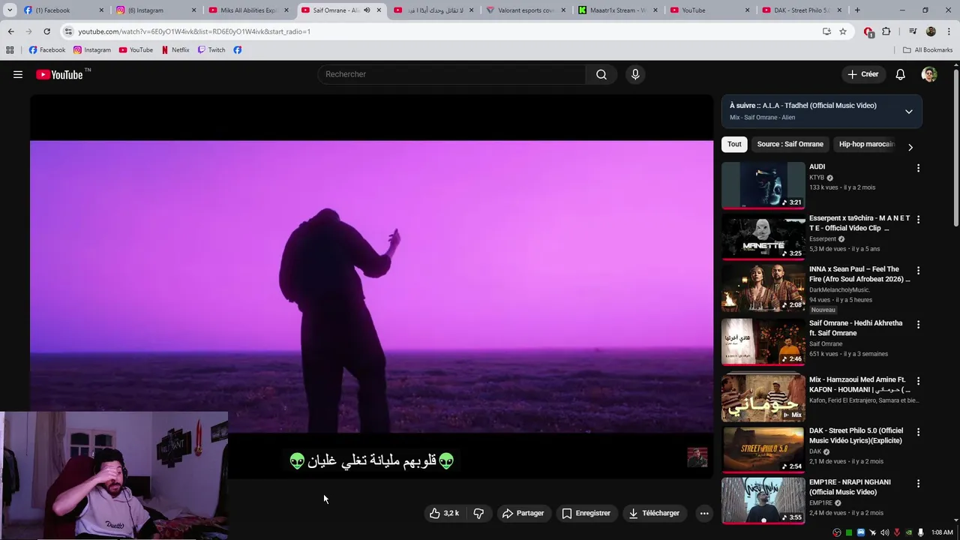
Task: Open the INNA Feel The Fire thumbnail
Action: 763,287
